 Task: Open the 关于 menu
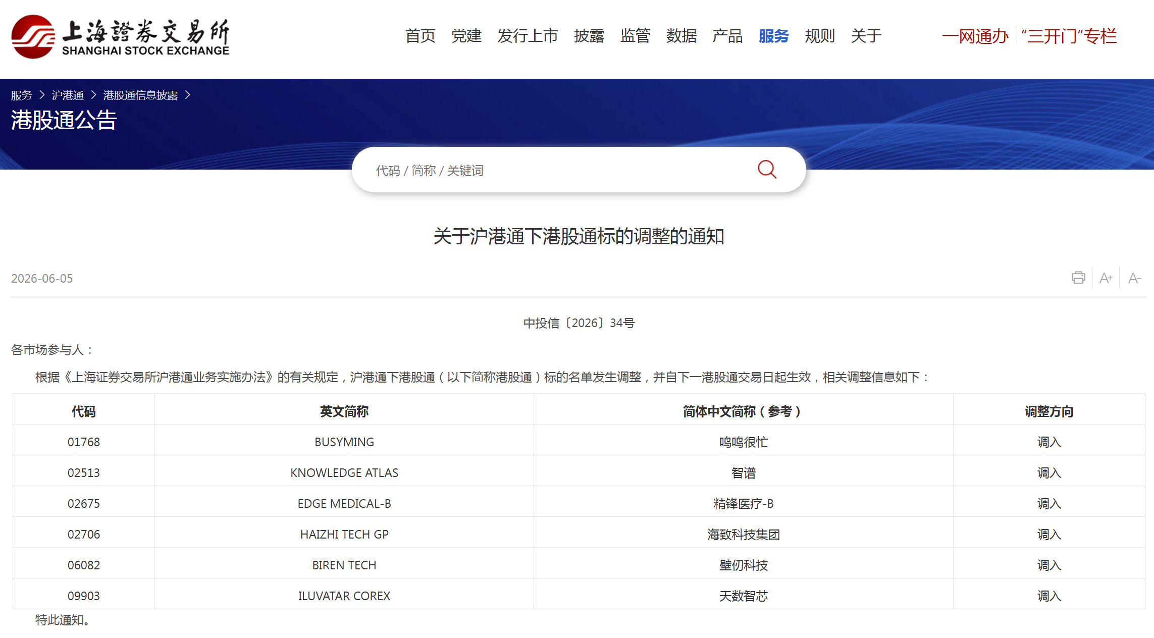pyautogui.click(x=866, y=36)
